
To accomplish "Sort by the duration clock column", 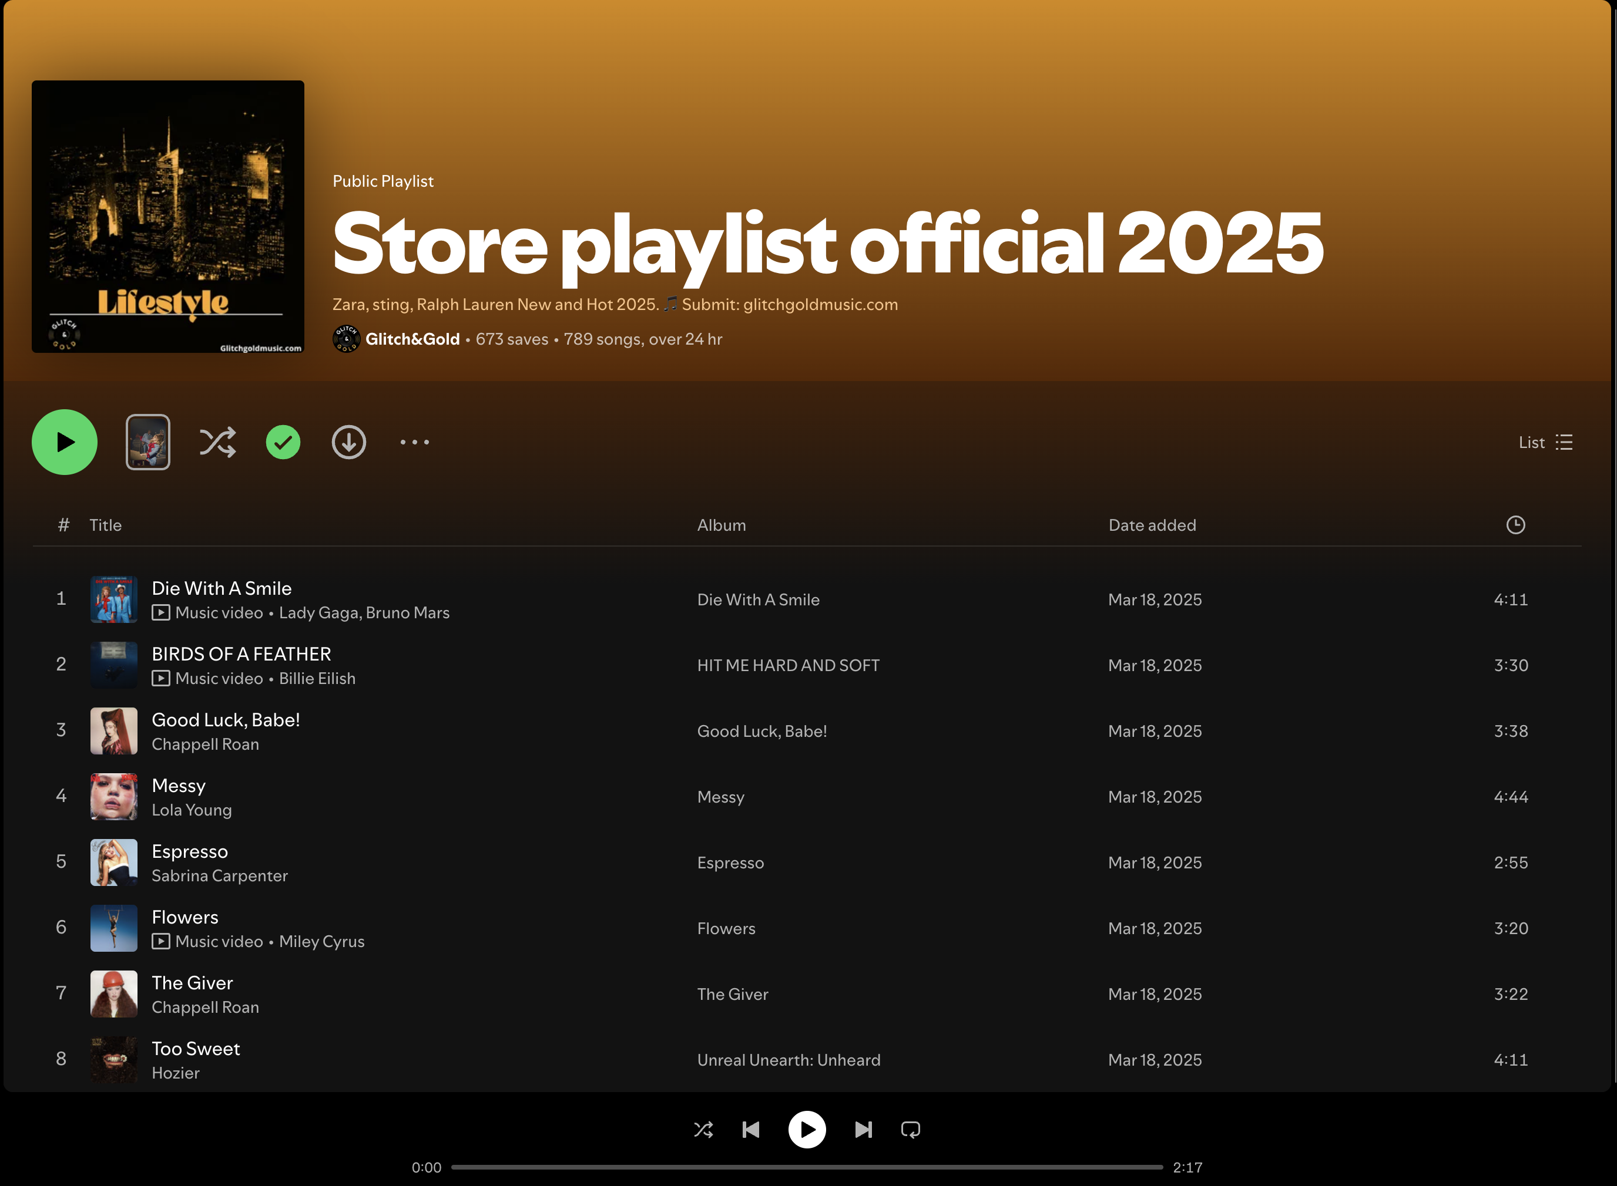I will (x=1515, y=525).
